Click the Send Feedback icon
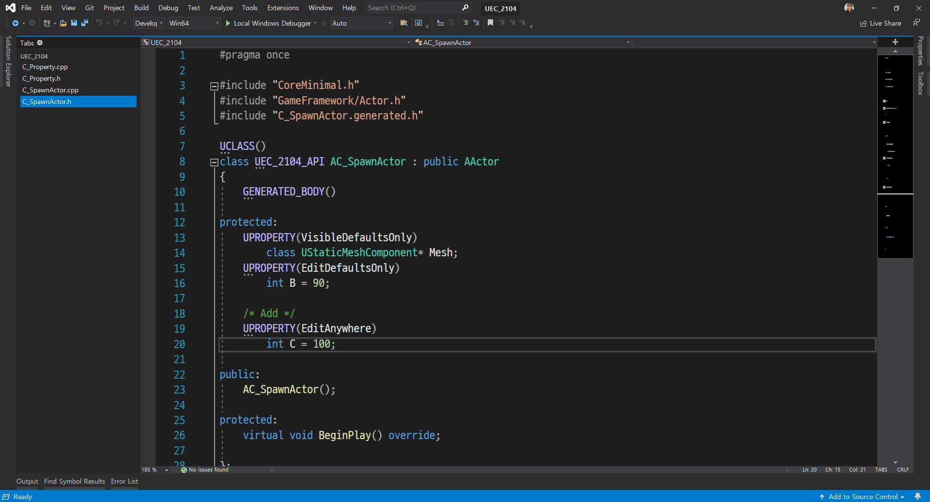 [x=916, y=23]
